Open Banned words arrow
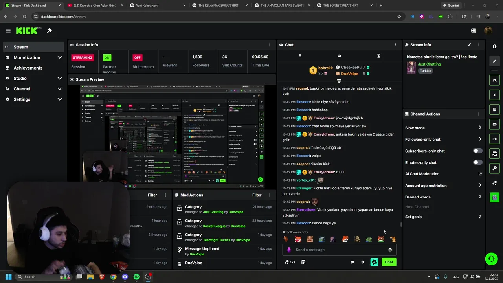 click(480, 197)
